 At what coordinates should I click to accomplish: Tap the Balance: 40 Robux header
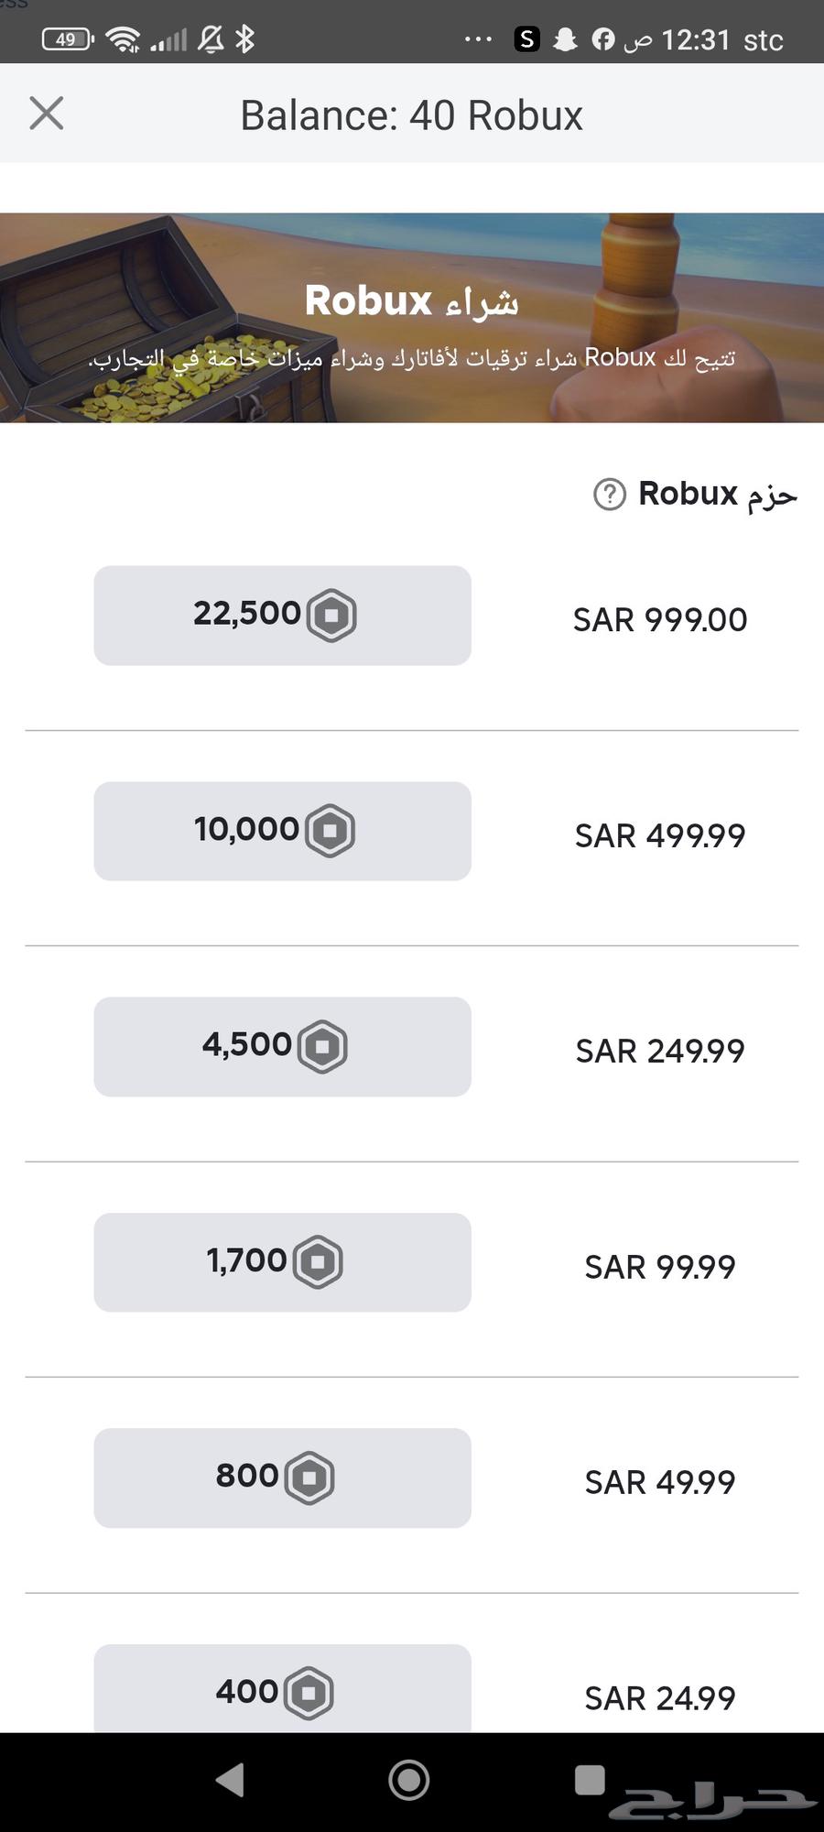pyautogui.click(x=411, y=115)
